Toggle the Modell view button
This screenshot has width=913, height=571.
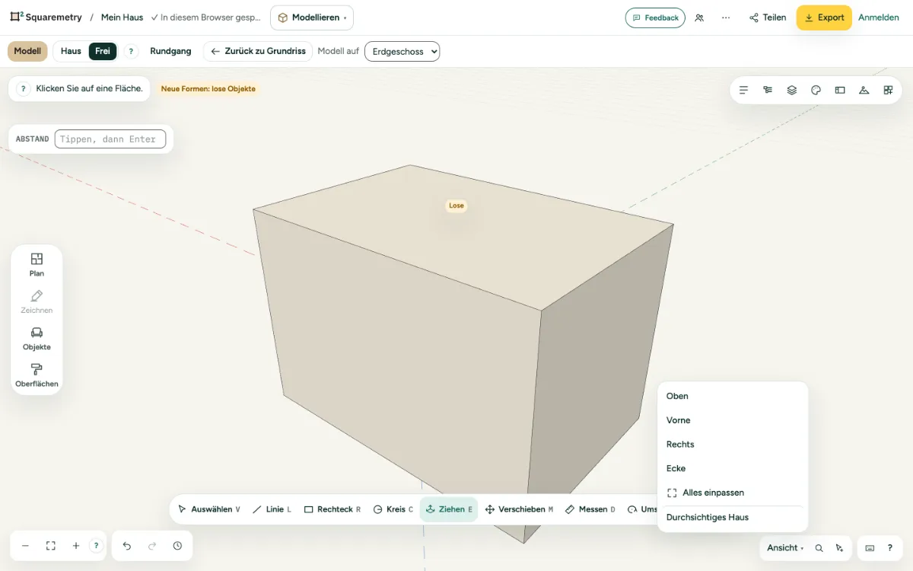click(27, 51)
